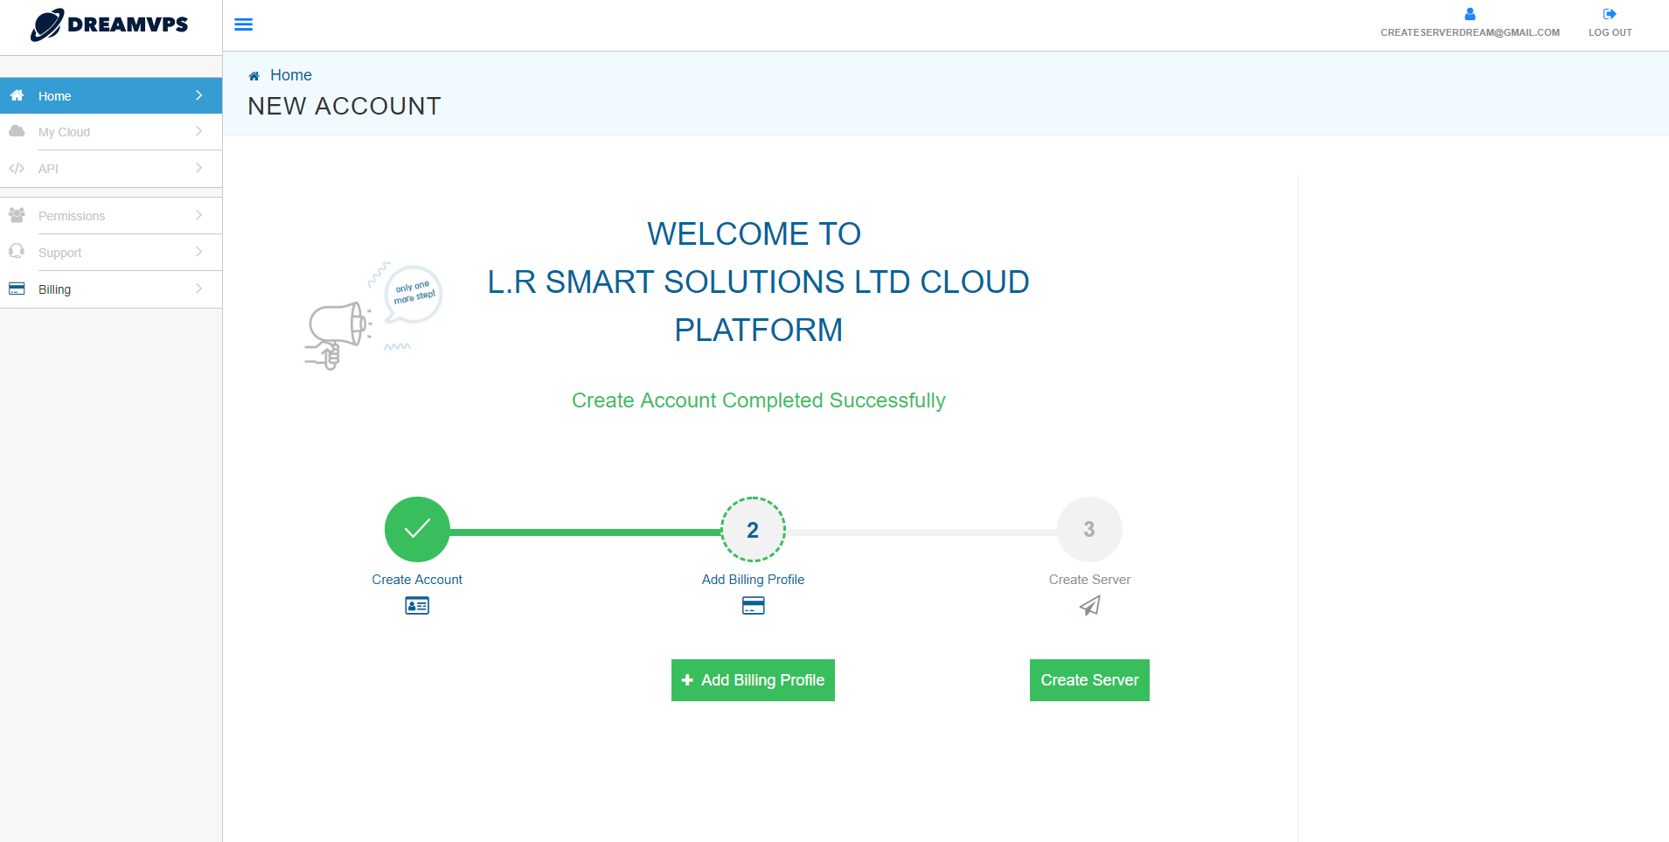Screen dimensions: 1669x842
Task: Click the step 2 dashed circle
Action: (x=753, y=529)
